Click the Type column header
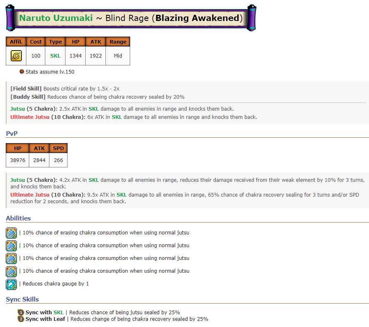The image size is (369, 327). [55, 42]
